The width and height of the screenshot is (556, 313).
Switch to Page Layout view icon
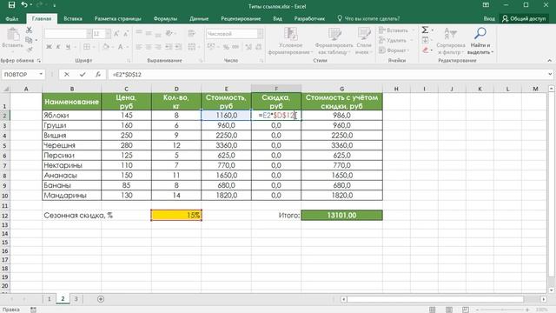[x=449, y=310]
